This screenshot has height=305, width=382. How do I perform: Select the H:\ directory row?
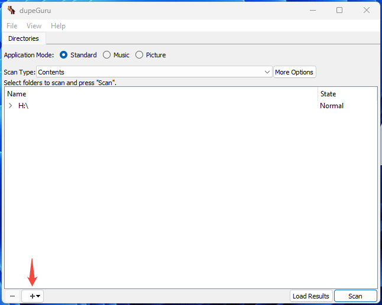(x=191, y=106)
